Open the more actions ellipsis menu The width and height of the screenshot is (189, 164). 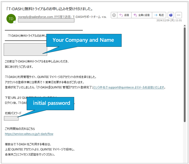tap(179, 15)
